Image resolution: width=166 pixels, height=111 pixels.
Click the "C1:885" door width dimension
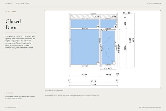point(108,68)
